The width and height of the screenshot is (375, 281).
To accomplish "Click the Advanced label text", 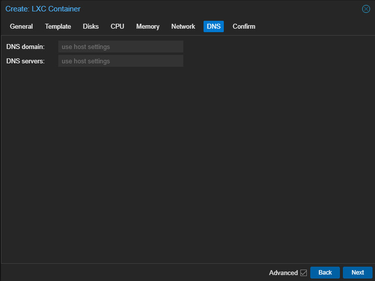I will [x=284, y=273].
